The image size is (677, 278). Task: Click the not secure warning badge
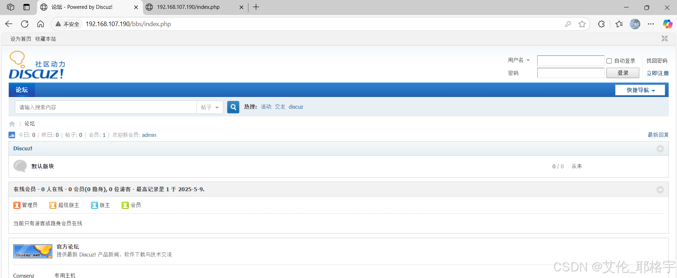coord(67,24)
